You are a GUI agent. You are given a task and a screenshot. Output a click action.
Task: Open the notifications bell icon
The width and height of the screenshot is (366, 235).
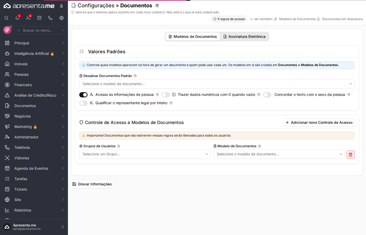coord(18,18)
